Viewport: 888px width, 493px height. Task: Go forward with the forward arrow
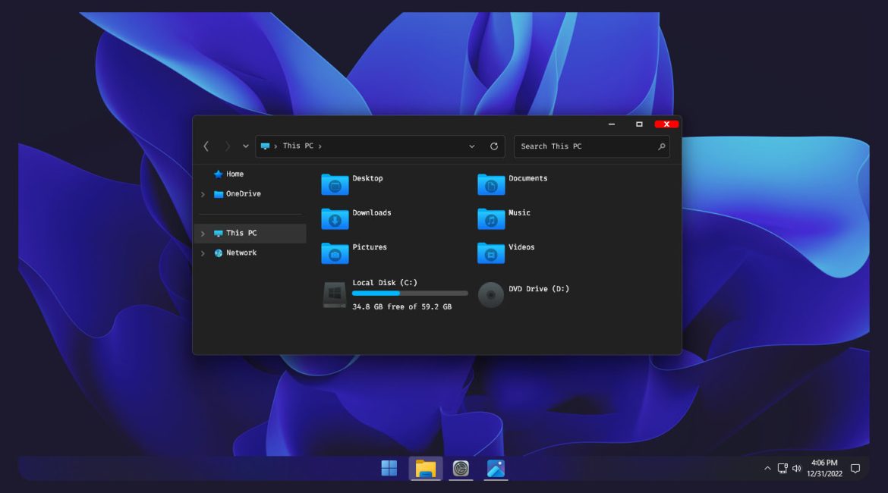pyautogui.click(x=227, y=146)
